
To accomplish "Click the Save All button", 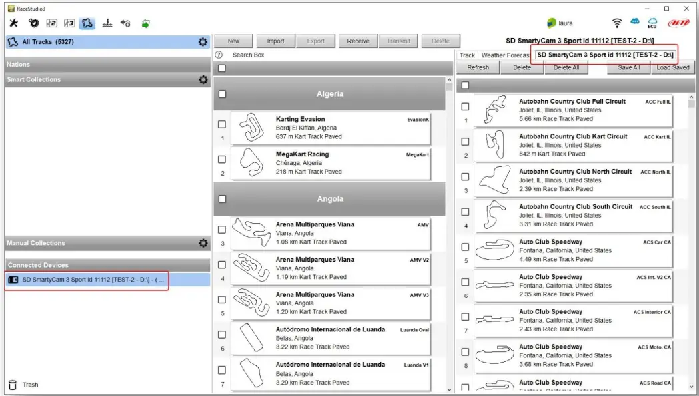I will [x=628, y=68].
